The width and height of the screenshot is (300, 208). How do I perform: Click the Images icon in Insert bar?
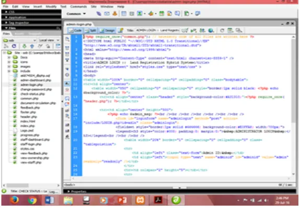pos(140,14)
